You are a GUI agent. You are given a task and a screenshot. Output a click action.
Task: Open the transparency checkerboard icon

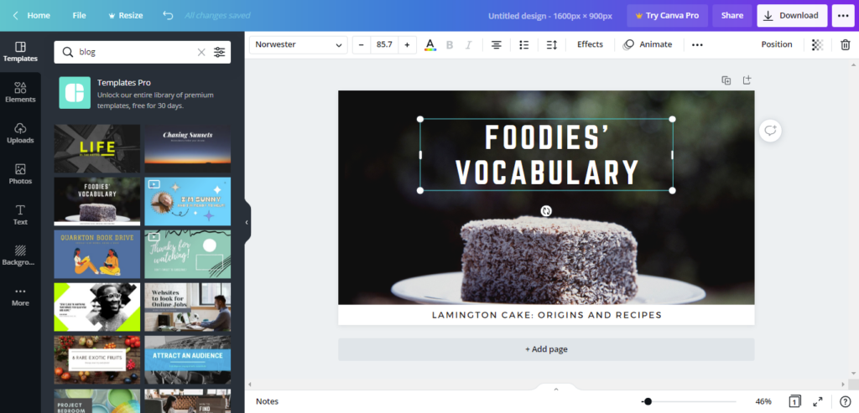click(817, 44)
